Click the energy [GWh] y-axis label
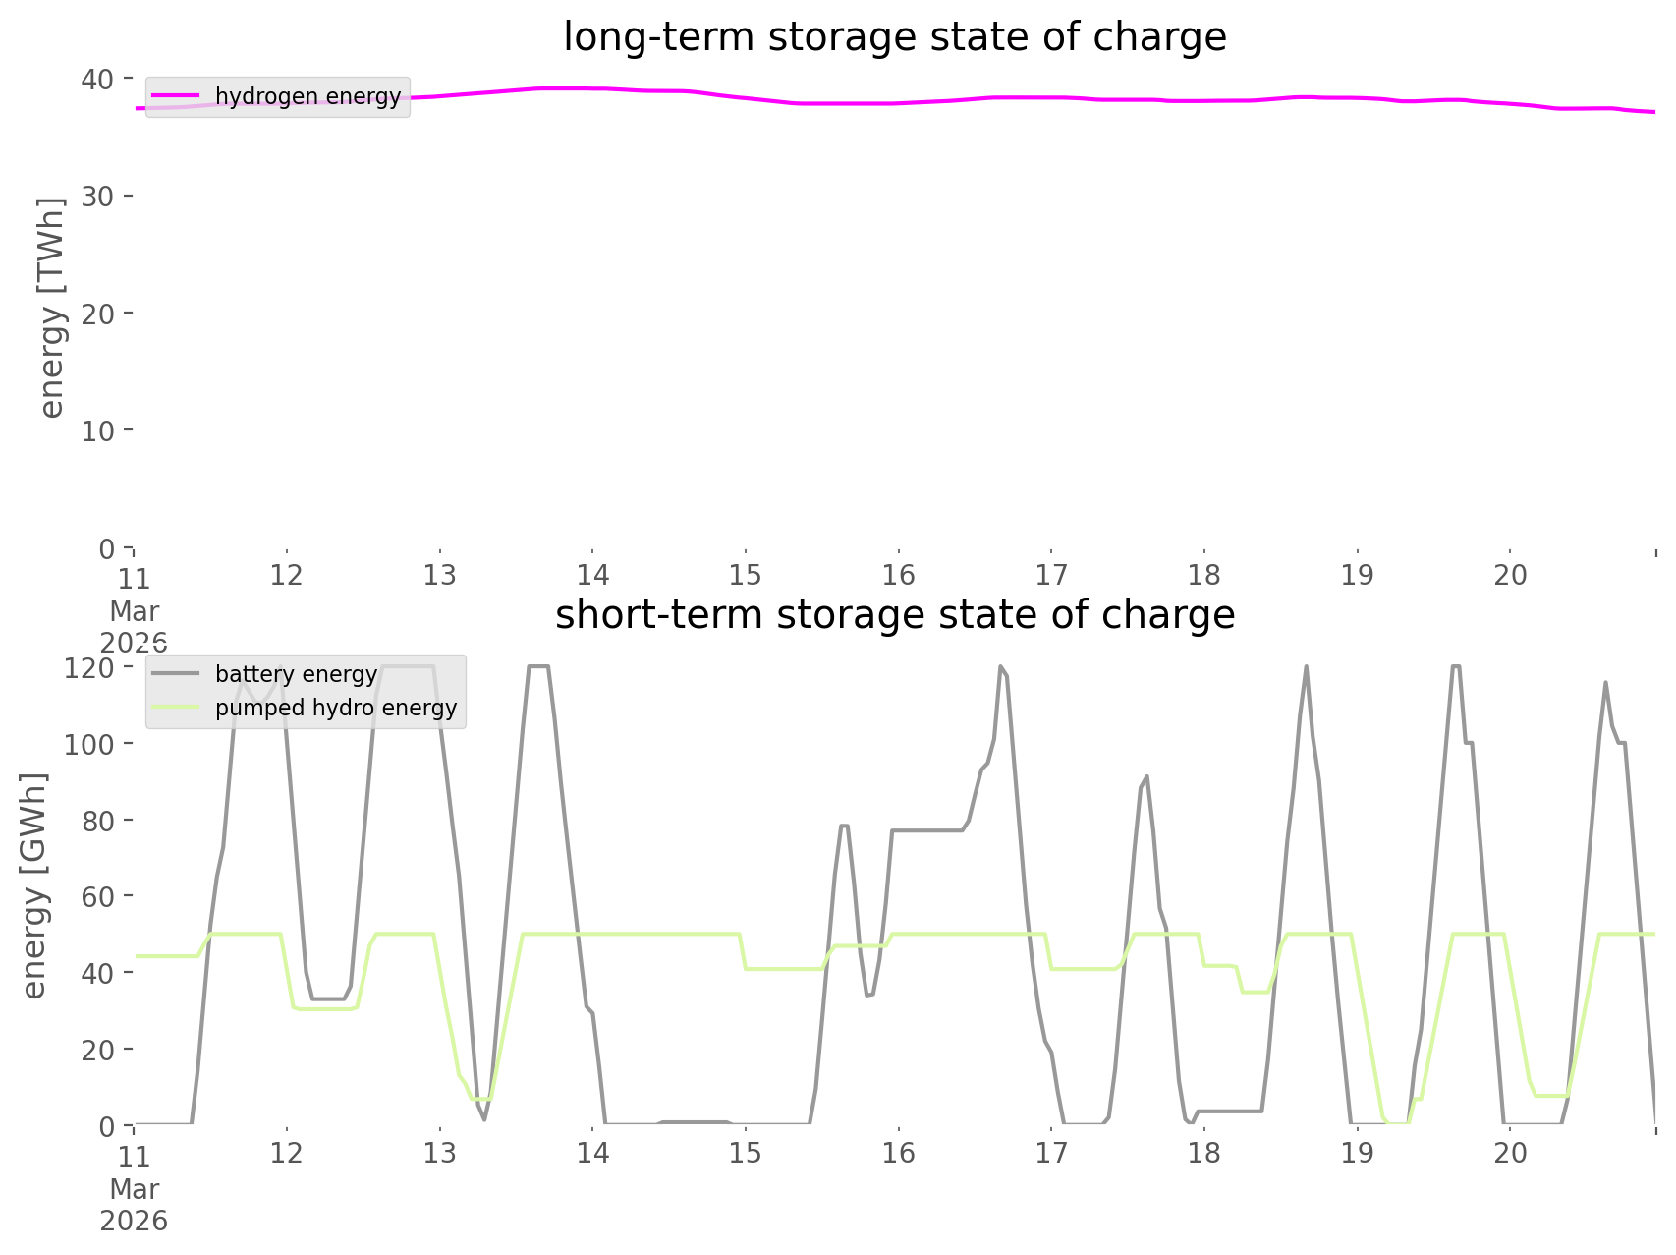The height and width of the screenshot is (1255, 1676). [x=33, y=886]
